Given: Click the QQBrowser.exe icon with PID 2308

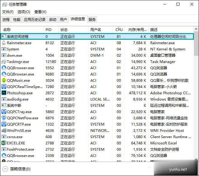Looking at the screenshot, I should pyautogui.click(x=4, y=156).
